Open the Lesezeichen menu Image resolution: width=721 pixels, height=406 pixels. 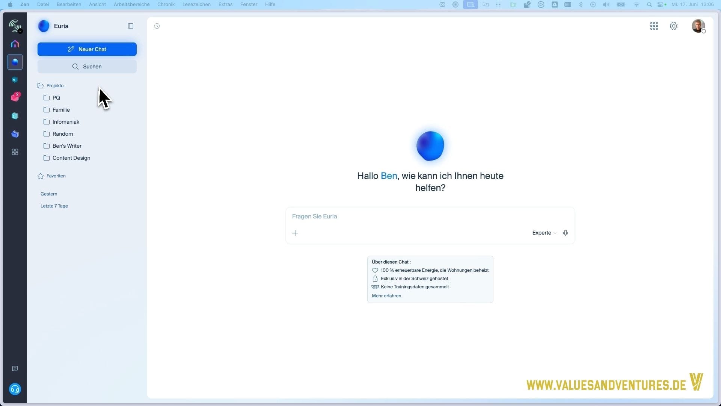[x=196, y=4]
